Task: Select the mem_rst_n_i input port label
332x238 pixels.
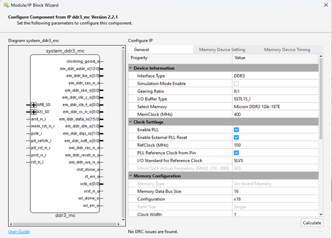Action: (42, 126)
